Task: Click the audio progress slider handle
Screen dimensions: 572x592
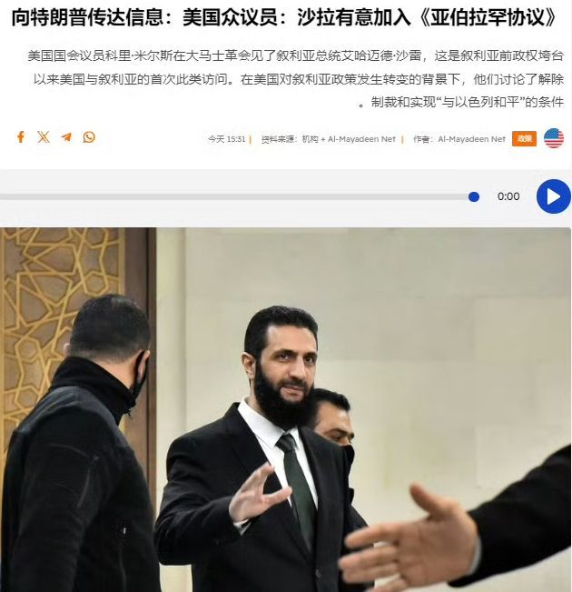Action: coord(474,196)
